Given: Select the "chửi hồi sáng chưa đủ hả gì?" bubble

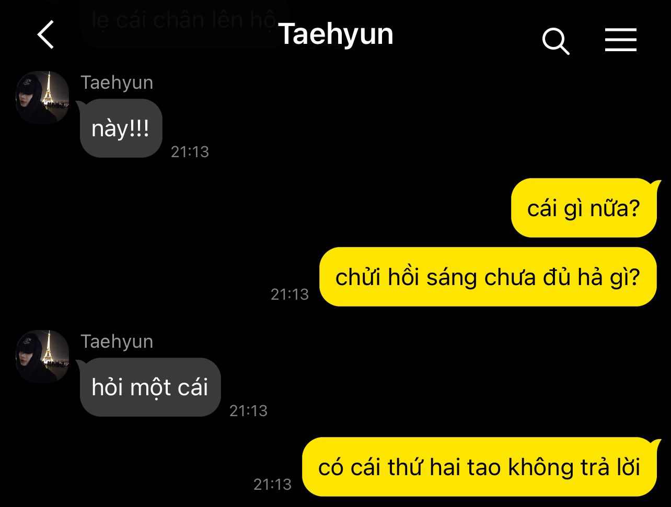Looking at the screenshot, I should click(488, 277).
